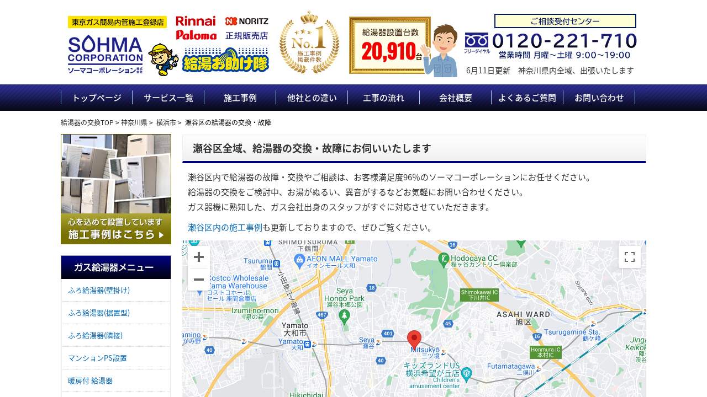Click the AEON MALL Yamato map marker

pos(300,258)
